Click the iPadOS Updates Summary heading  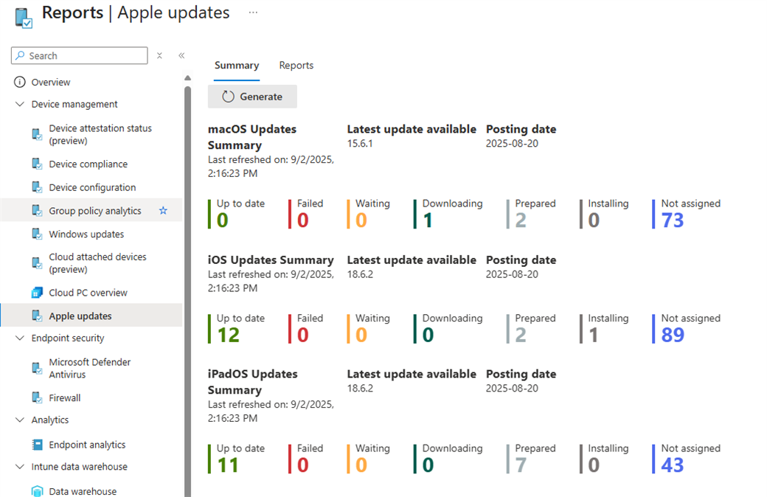253,381
